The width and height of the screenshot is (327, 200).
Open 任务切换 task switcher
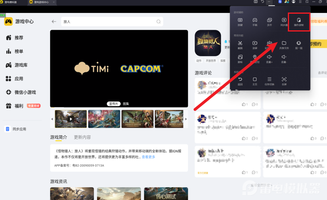point(269,81)
